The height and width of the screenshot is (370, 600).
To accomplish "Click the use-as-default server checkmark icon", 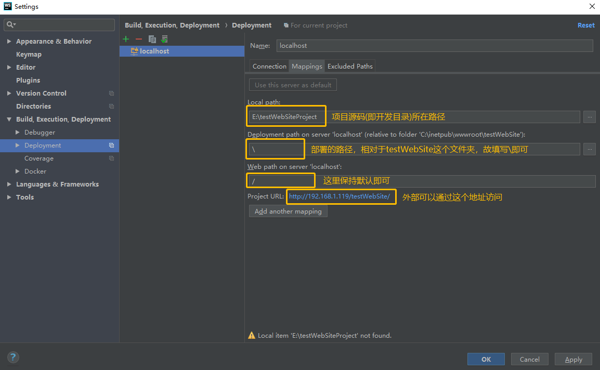I will click(x=164, y=39).
